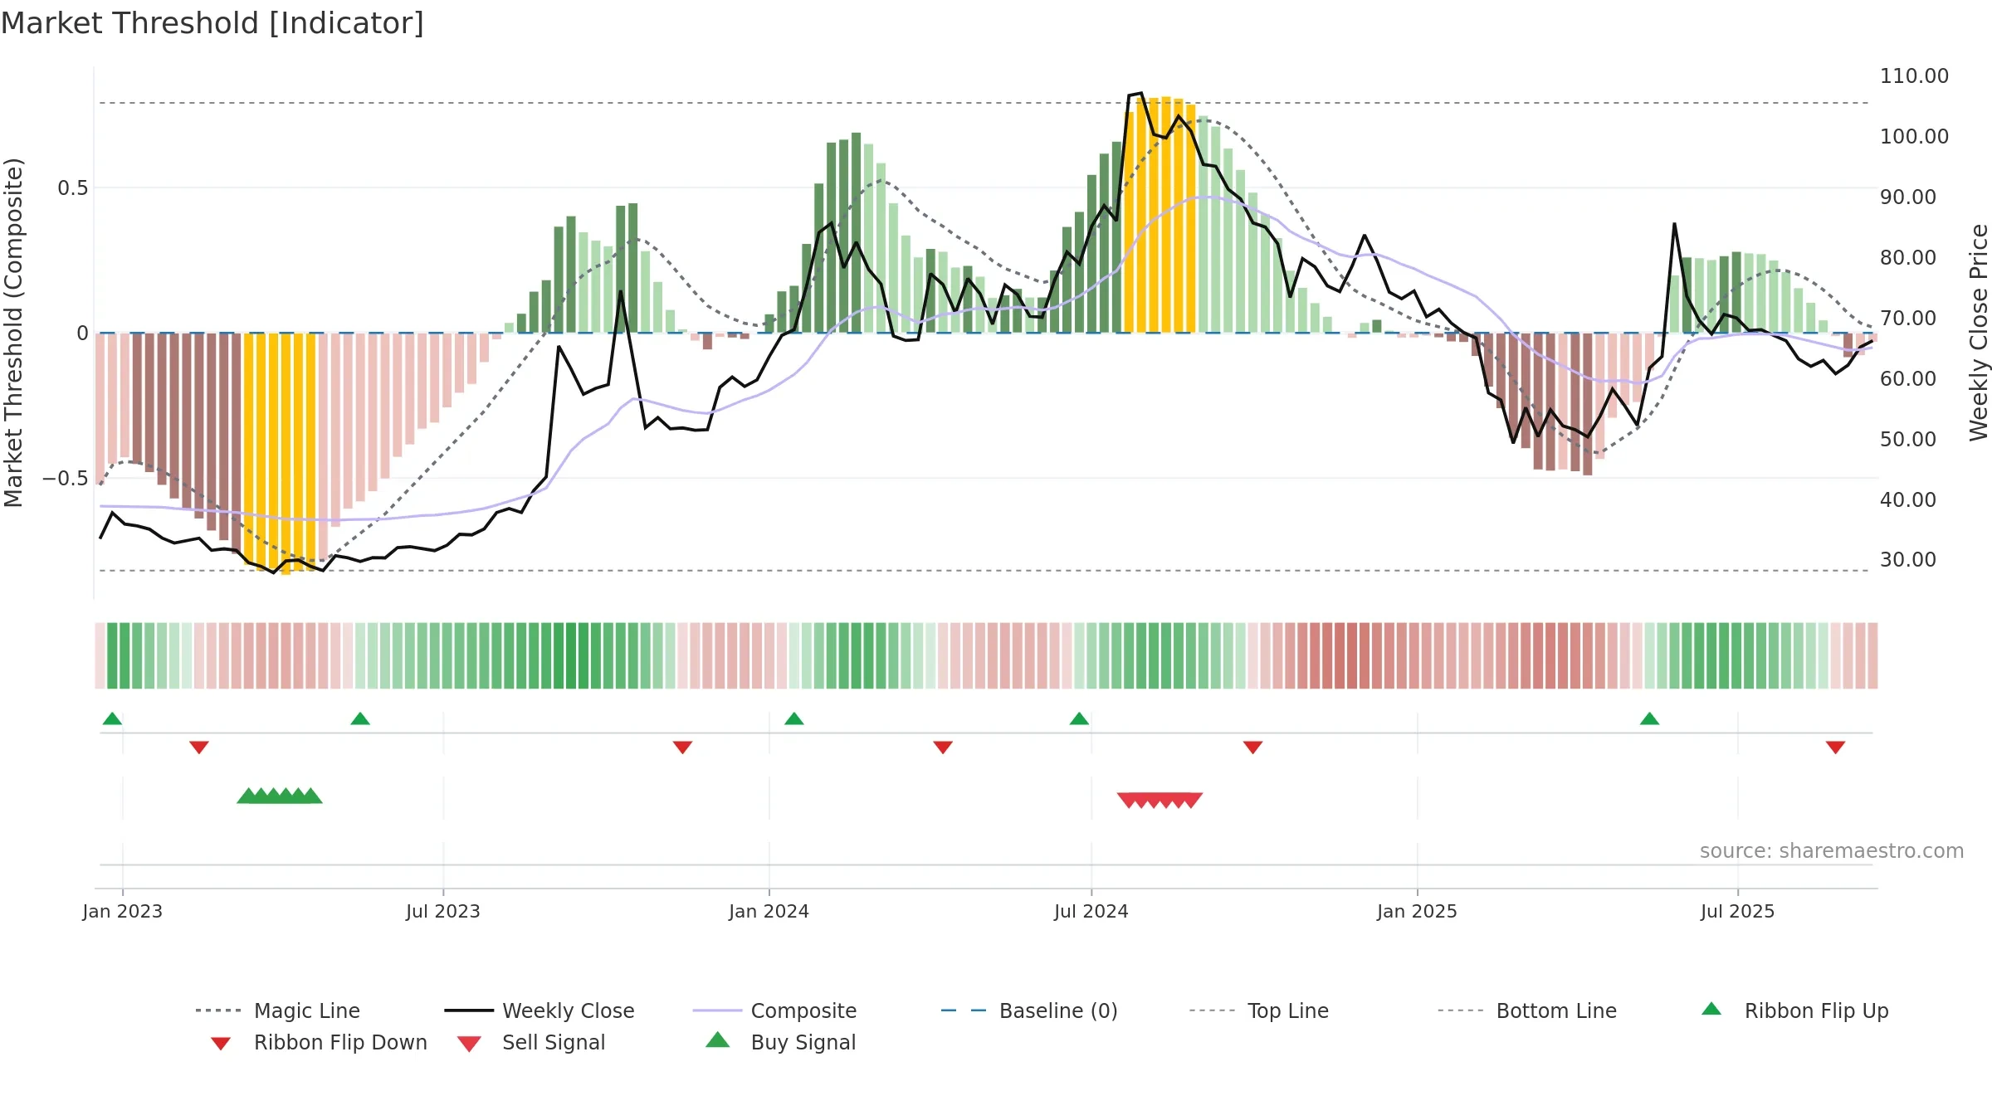Click the Market Threshold (Composite) axis title
The height and width of the screenshot is (1120, 1992).
pos(13,332)
